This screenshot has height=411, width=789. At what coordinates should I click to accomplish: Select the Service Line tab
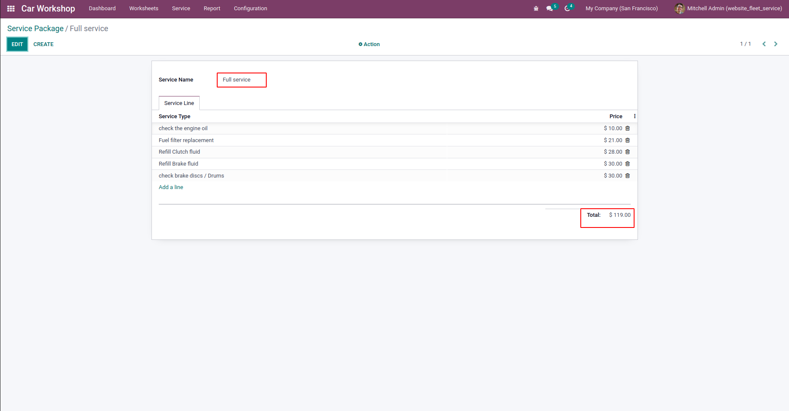pos(179,103)
